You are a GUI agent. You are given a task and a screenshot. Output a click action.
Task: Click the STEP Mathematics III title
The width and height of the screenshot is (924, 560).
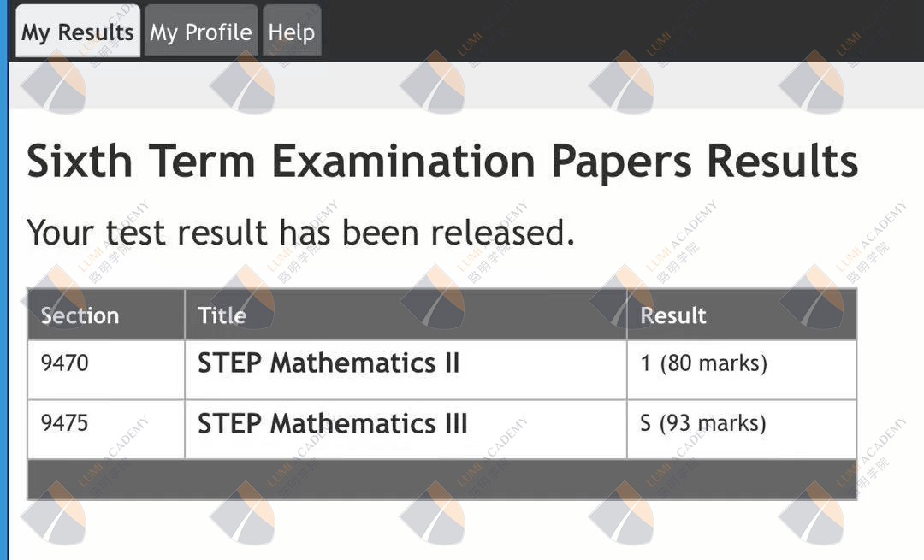333,424
